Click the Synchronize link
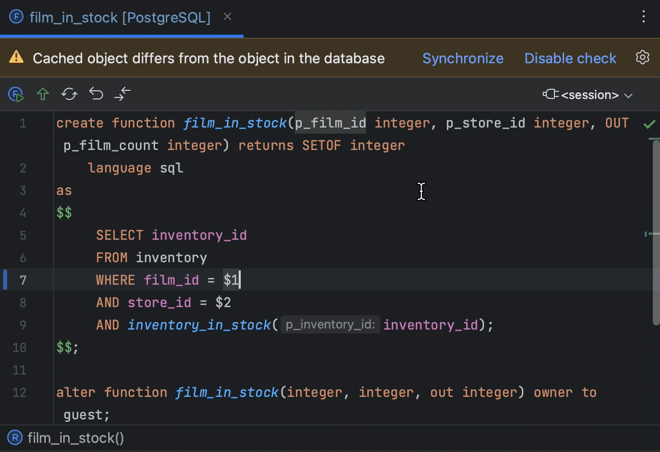The image size is (660, 452). (463, 58)
